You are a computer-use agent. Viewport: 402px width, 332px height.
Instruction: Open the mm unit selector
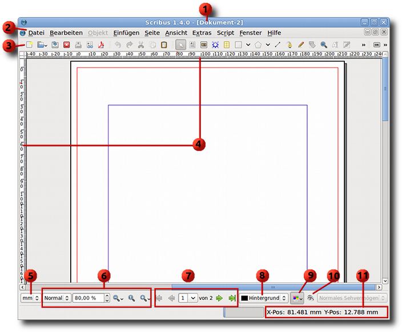click(x=30, y=298)
